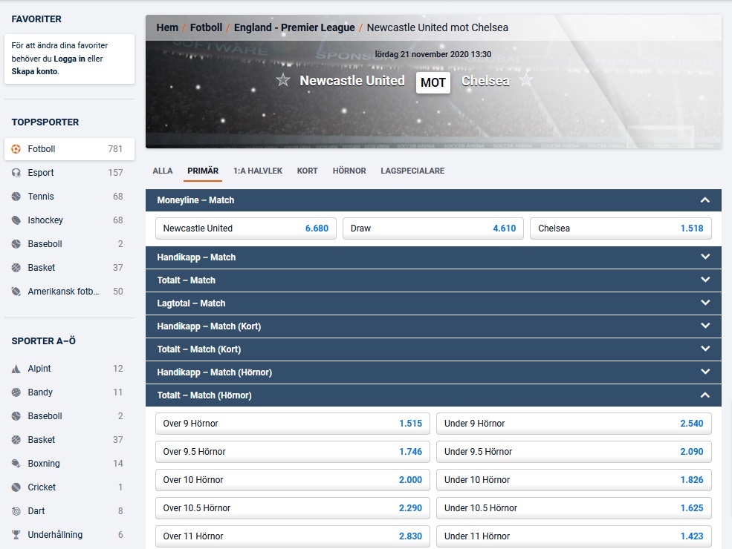Click the Logga in link

point(69,59)
